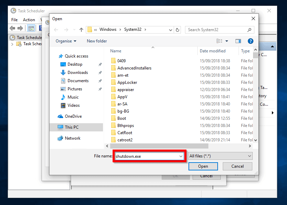Click the Open button

[x=203, y=166]
